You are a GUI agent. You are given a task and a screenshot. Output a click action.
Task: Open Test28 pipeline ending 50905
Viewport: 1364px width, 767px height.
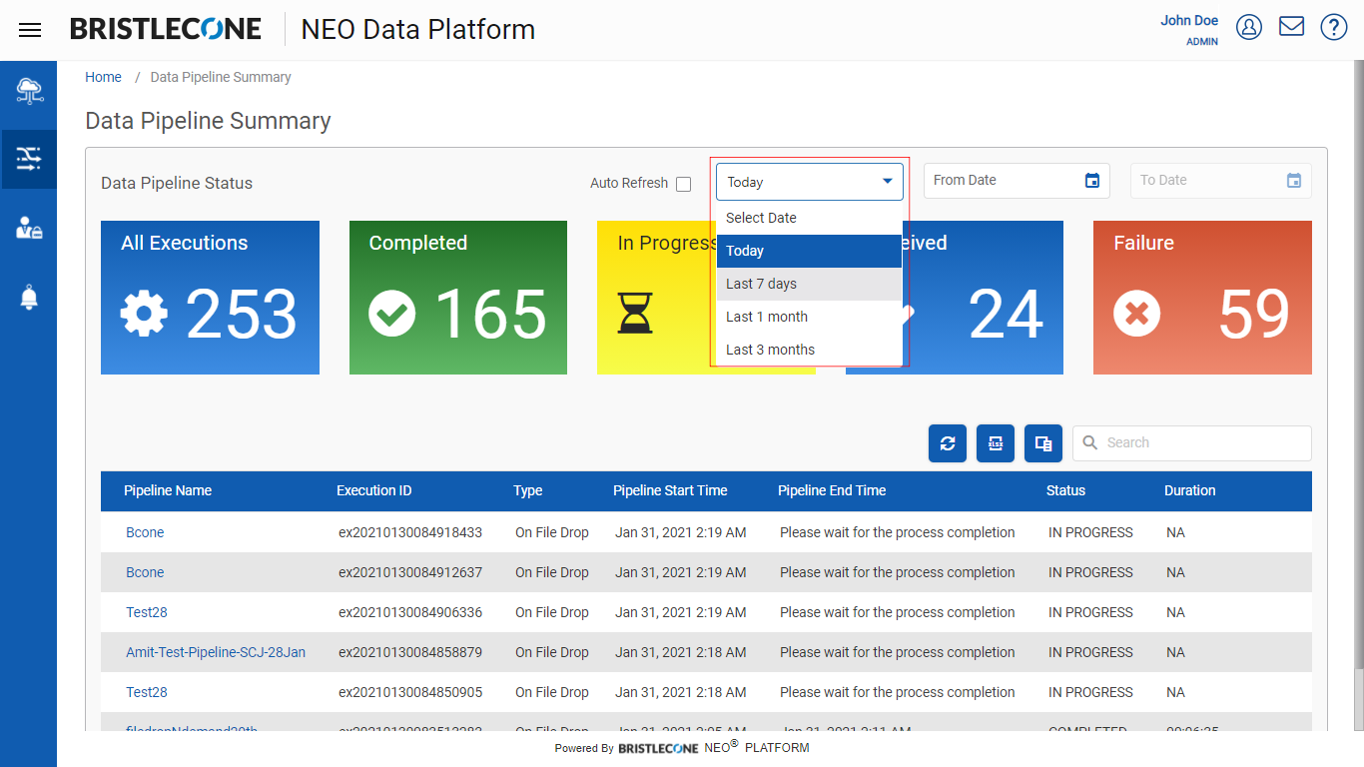point(147,692)
